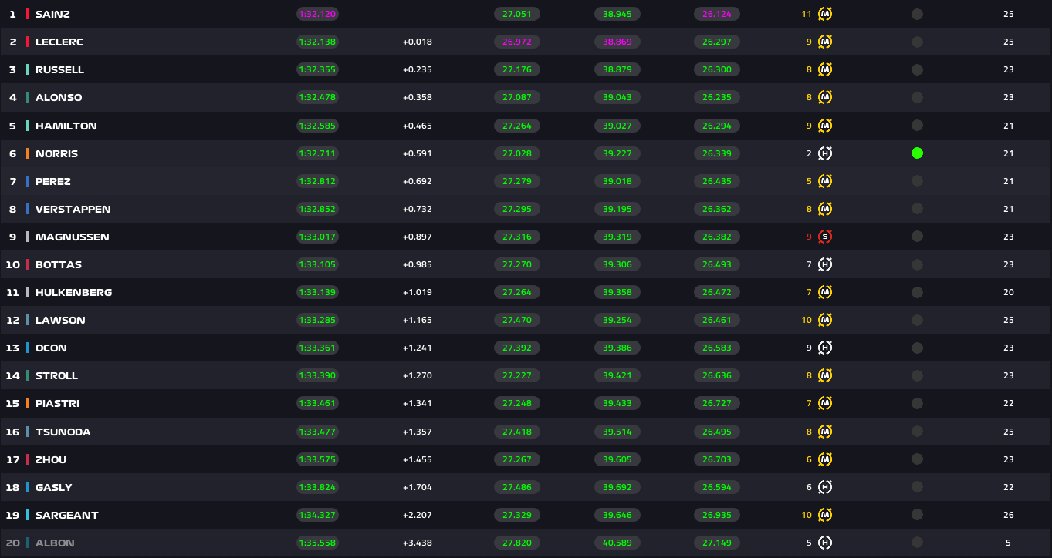
Task: Click Lawson's medium tyre icon
Action: pyautogui.click(x=825, y=320)
